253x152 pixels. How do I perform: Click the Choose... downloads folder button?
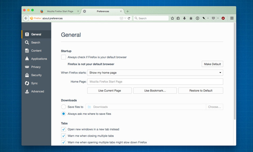coord(214,107)
